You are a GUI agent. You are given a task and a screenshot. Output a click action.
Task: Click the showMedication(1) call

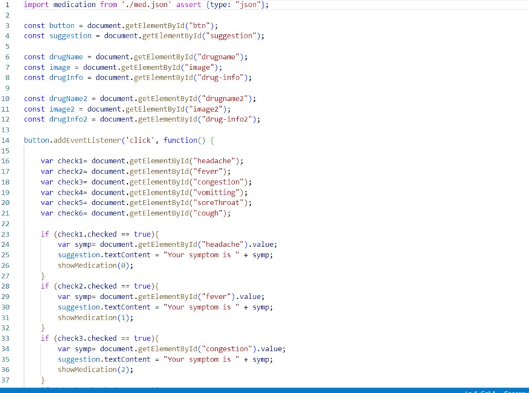93,318
